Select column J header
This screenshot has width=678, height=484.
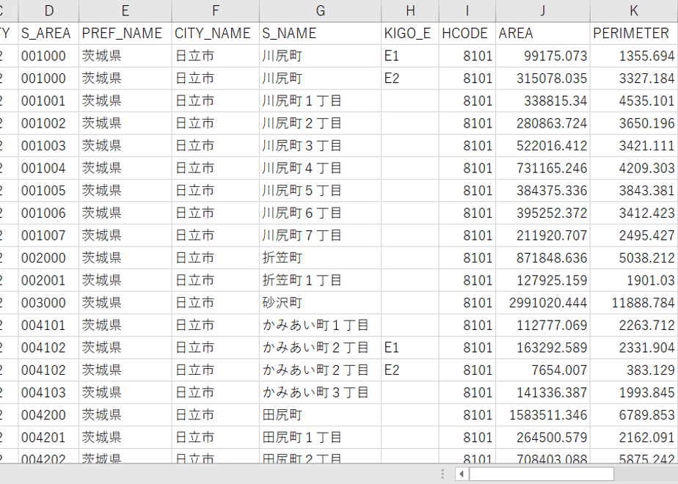pos(543,11)
